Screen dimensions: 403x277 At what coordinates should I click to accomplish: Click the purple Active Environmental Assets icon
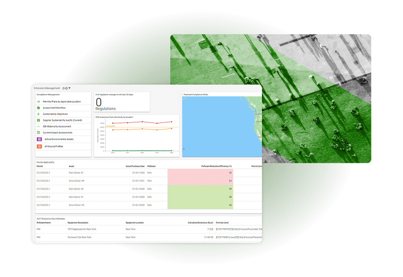(39, 139)
